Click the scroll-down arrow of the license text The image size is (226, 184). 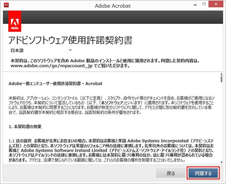(x=221, y=162)
